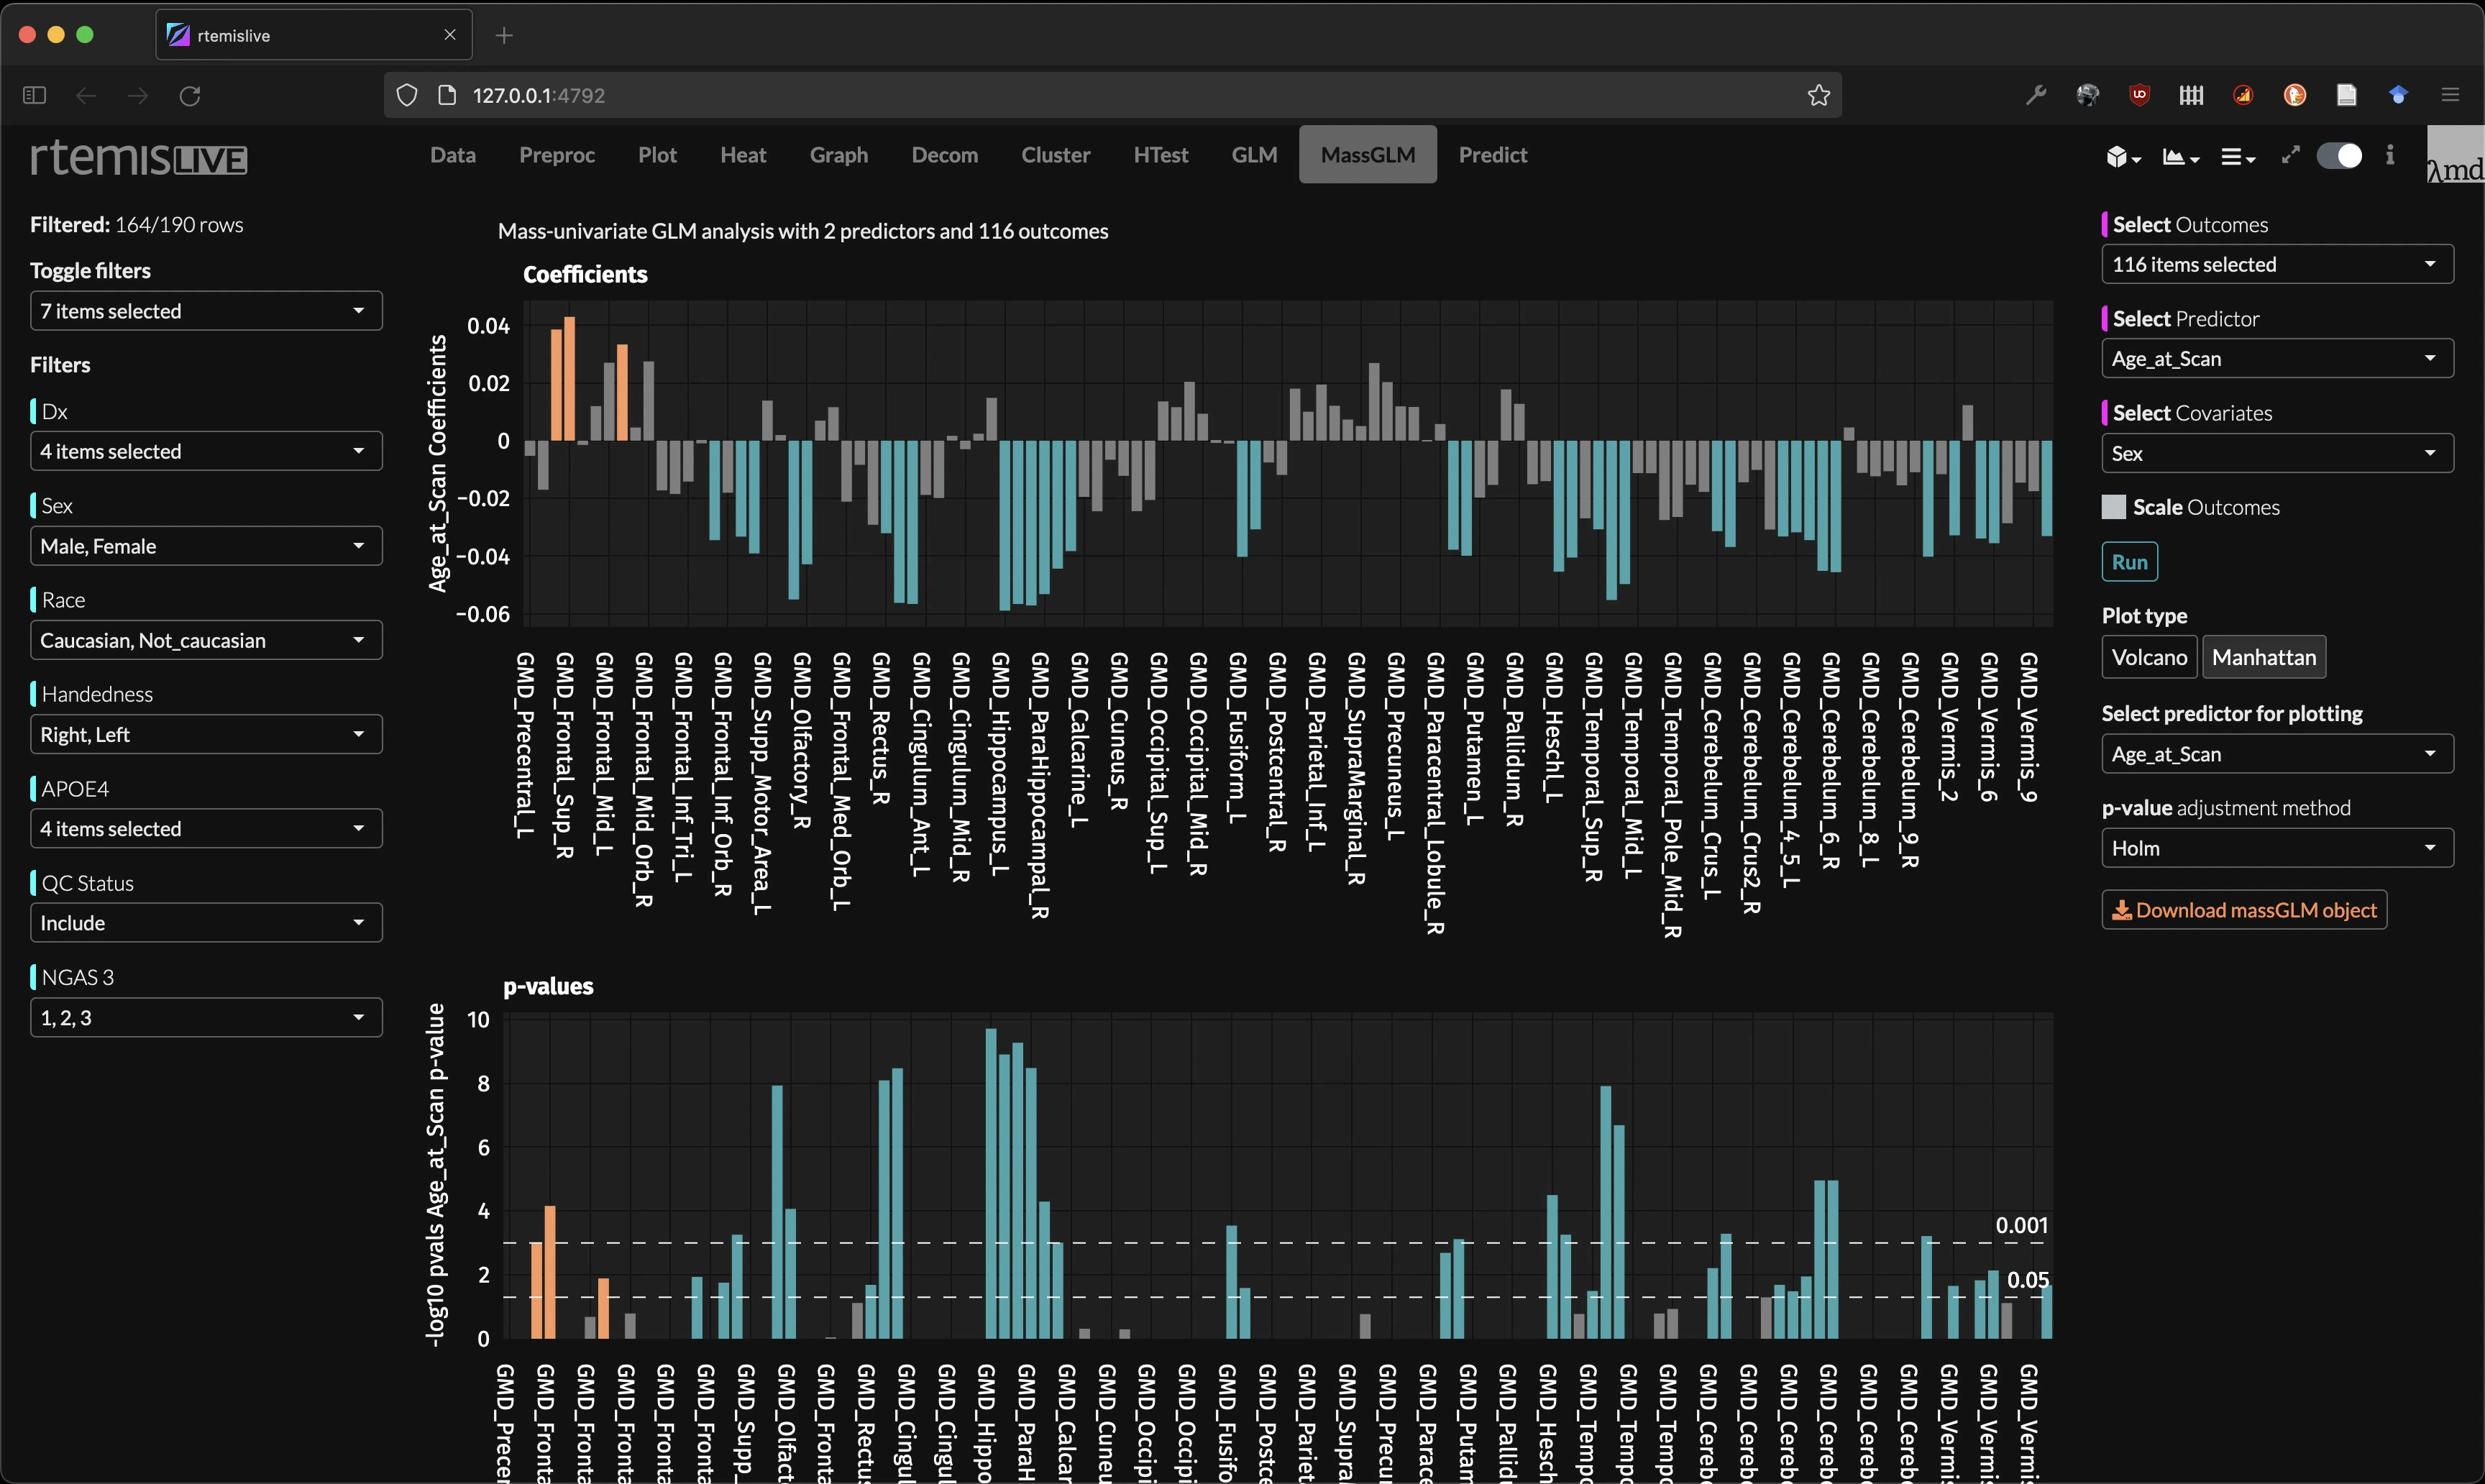Open the Holm p-value adjustment dropdown
This screenshot has width=2485, height=1484.
pyautogui.click(x=2277, y=848)
